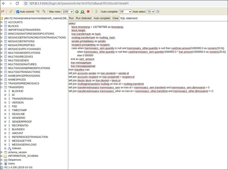
Task: Click the Run Selected green icon
Action: pos(82,12)
